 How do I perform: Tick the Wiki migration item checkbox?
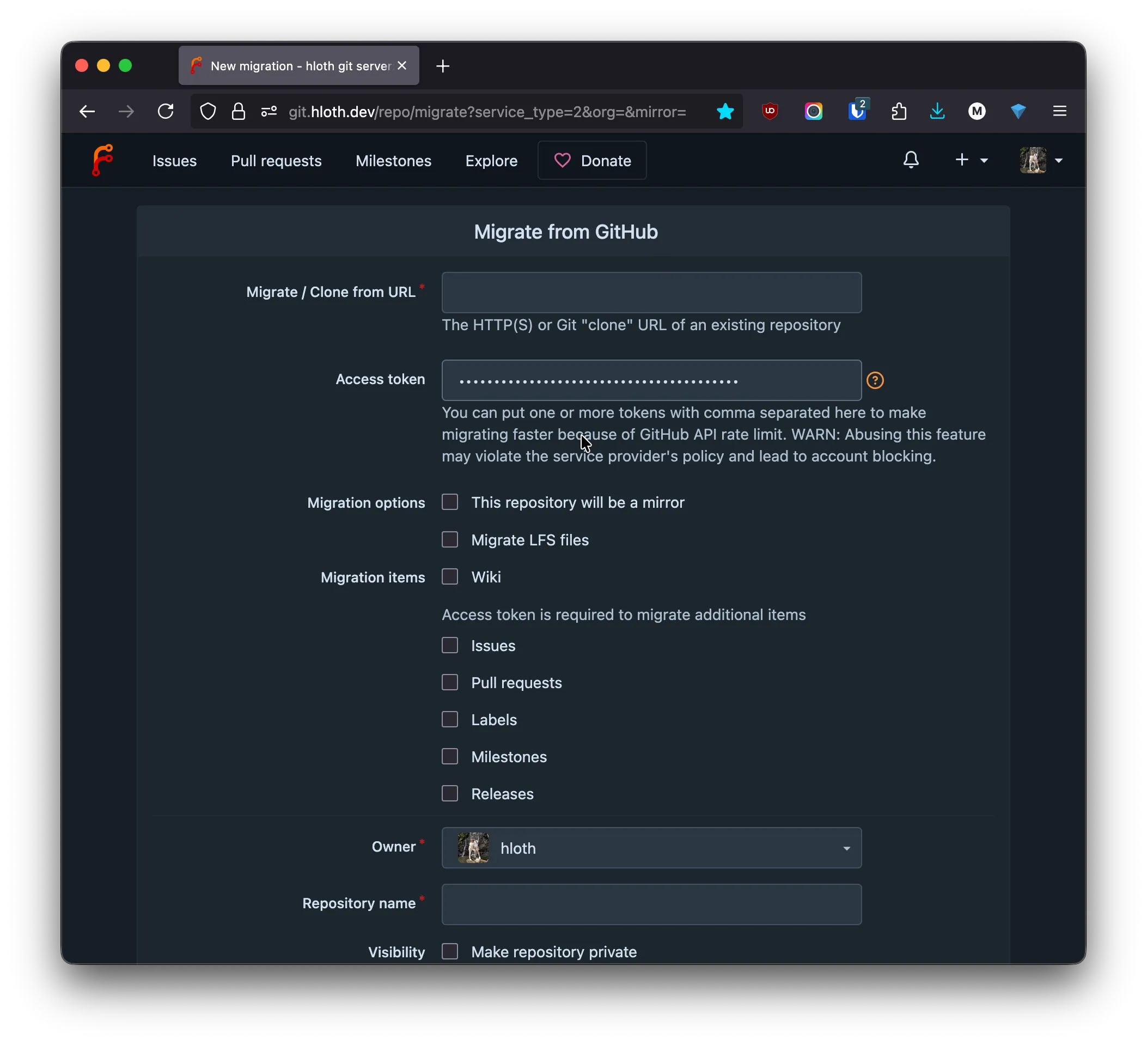tap(450, 576)
